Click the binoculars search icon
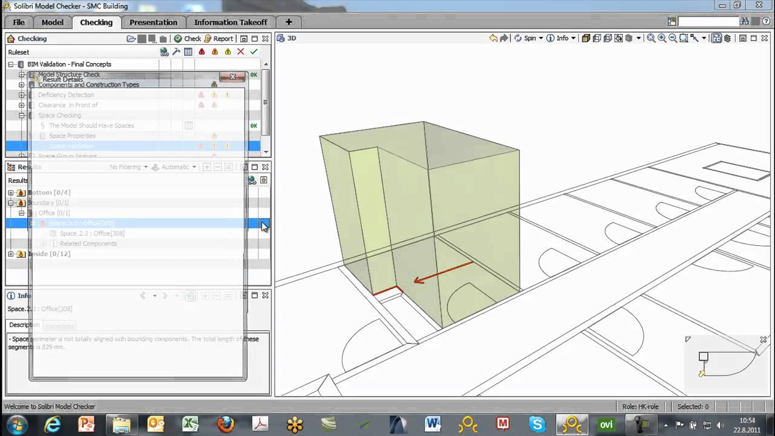The height and width of the screenshot is (436, 775). click(x=744, y=22)
